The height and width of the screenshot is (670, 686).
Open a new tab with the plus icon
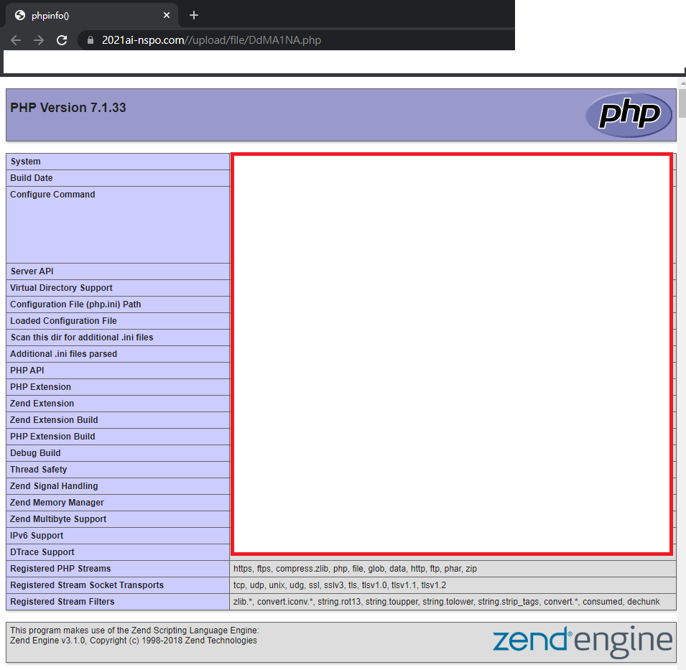(194, 15)
